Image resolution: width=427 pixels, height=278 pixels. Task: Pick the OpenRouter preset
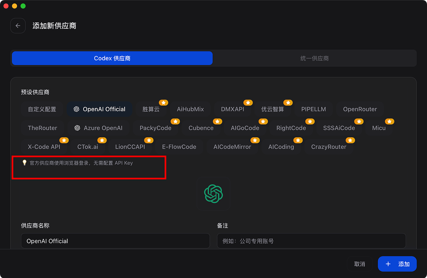coord(360,109)
